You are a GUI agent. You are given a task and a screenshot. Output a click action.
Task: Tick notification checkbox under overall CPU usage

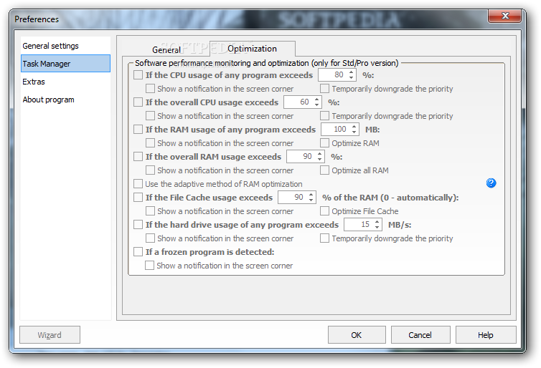pos(150,116)
